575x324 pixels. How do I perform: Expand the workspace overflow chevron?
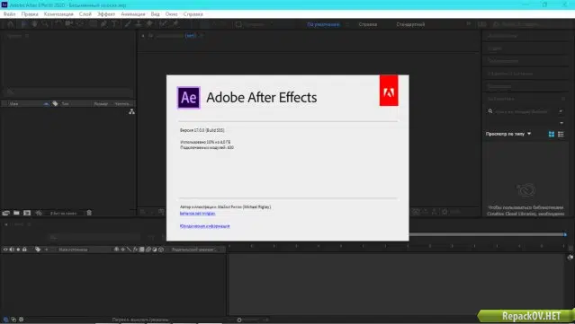(469, 24)
